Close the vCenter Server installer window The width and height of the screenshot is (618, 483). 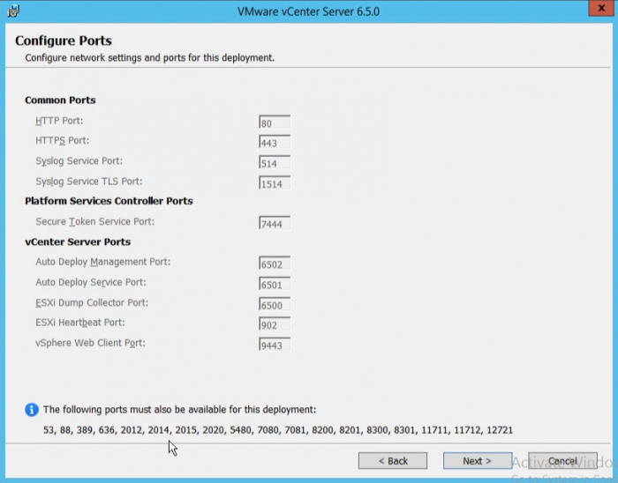(x=601, y=8)
